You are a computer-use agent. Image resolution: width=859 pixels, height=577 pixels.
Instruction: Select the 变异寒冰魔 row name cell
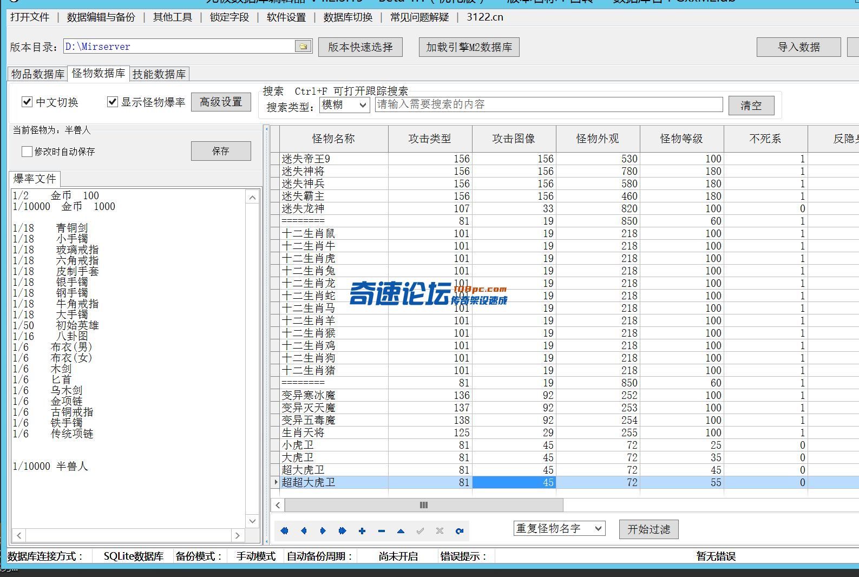click(334, 395)
